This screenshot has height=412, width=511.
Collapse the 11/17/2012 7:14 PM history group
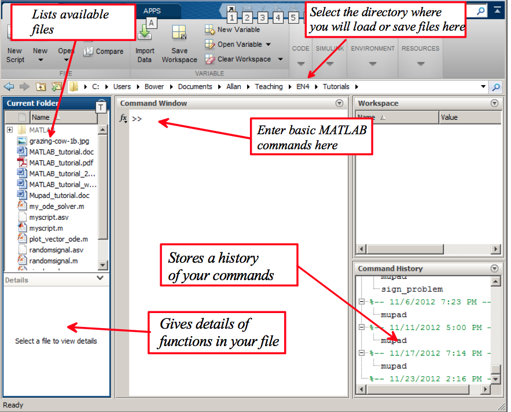pos(362,352)
